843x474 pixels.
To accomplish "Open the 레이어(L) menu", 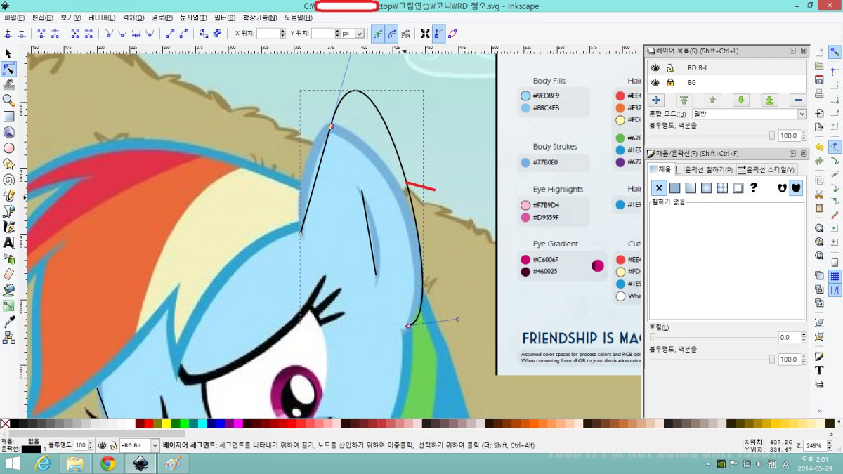I will pyautogui.click(x=103, y=18).
